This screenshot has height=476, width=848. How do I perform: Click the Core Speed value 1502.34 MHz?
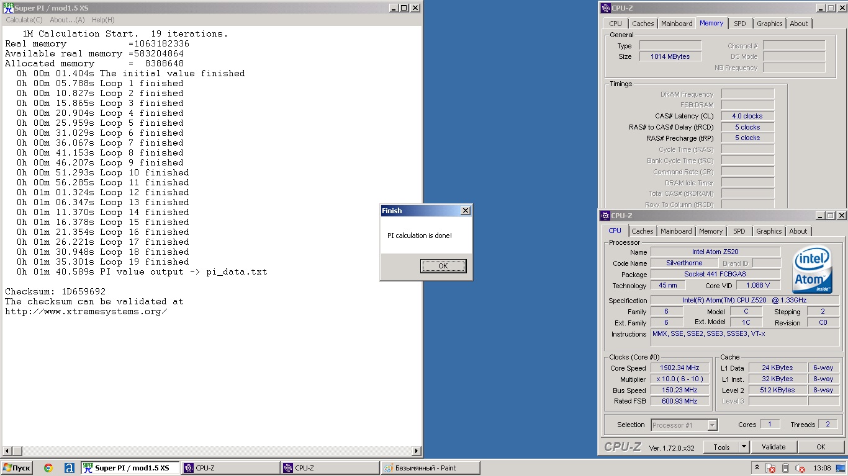[679, 368]
